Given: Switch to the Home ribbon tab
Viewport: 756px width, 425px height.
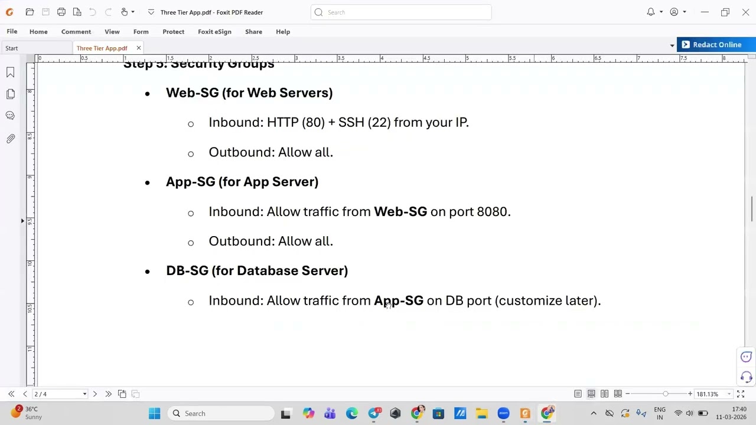Looking at the screenshot, I should (x=38, y=31).
